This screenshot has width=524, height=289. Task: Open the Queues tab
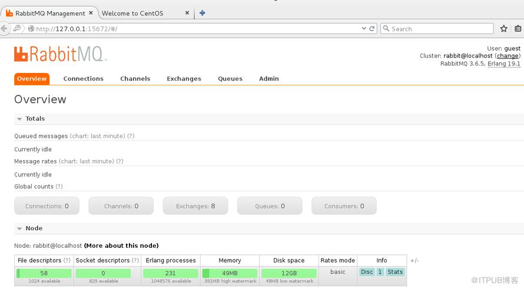[x=230, y=79]
